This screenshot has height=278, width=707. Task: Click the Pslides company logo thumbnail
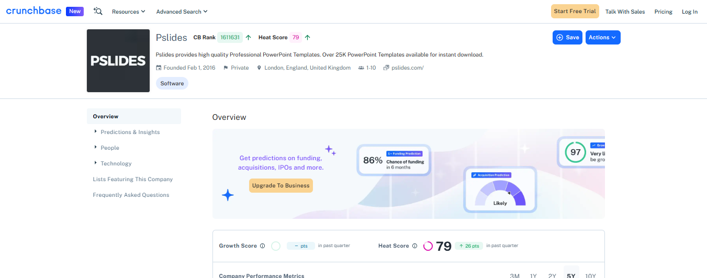118,61
